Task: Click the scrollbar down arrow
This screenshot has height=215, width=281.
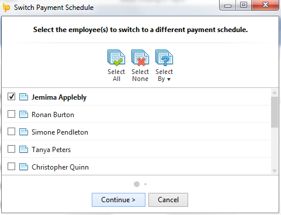Action: (x=275, y=171)
